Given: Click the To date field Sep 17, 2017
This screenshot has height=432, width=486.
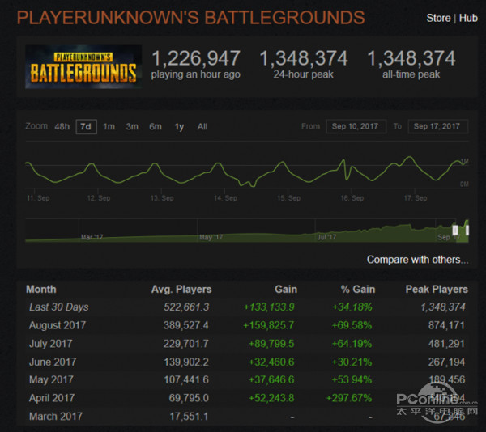Looking at the screenshot, I should click(x=437, y=126).
